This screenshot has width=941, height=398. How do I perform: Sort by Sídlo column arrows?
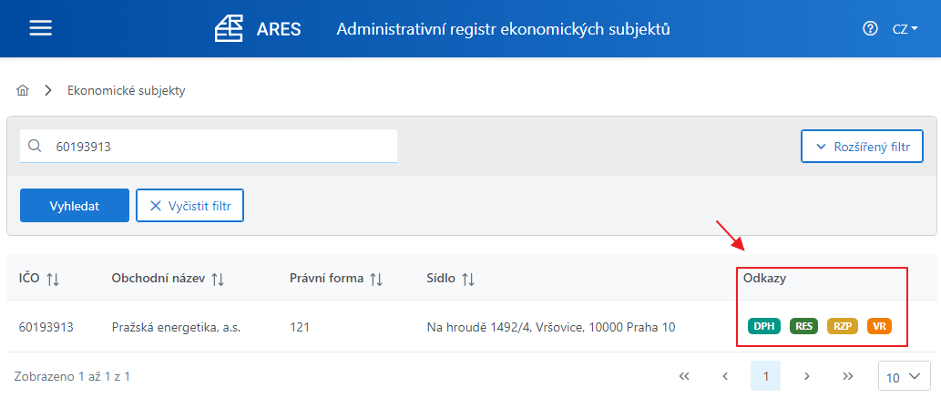468,279
